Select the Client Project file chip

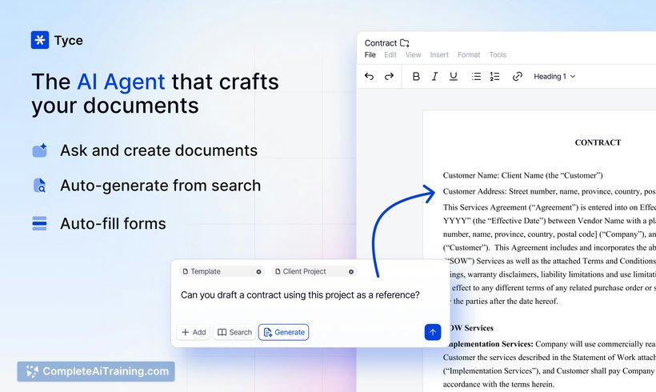(x=314, y=271)
